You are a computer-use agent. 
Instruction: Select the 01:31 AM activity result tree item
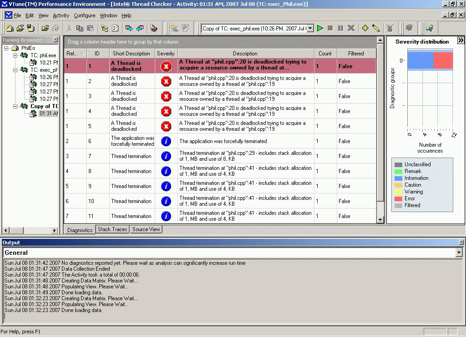(x=44, y=114)
